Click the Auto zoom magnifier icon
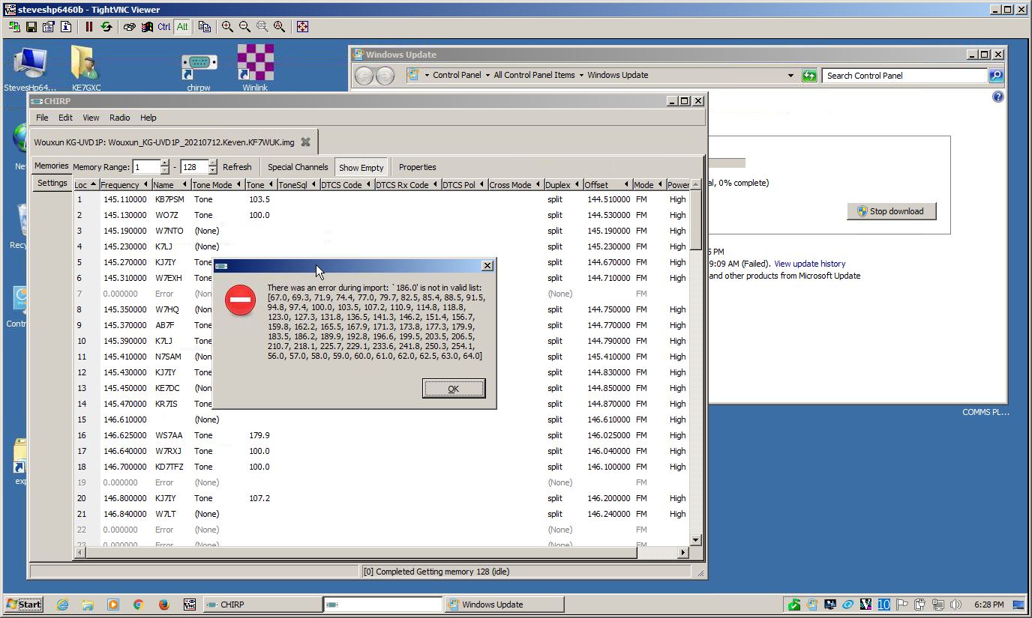 coord(280,26)
